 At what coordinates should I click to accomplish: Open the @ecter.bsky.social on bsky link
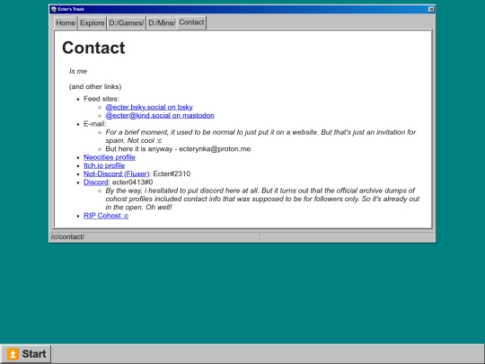pos(149,107)
